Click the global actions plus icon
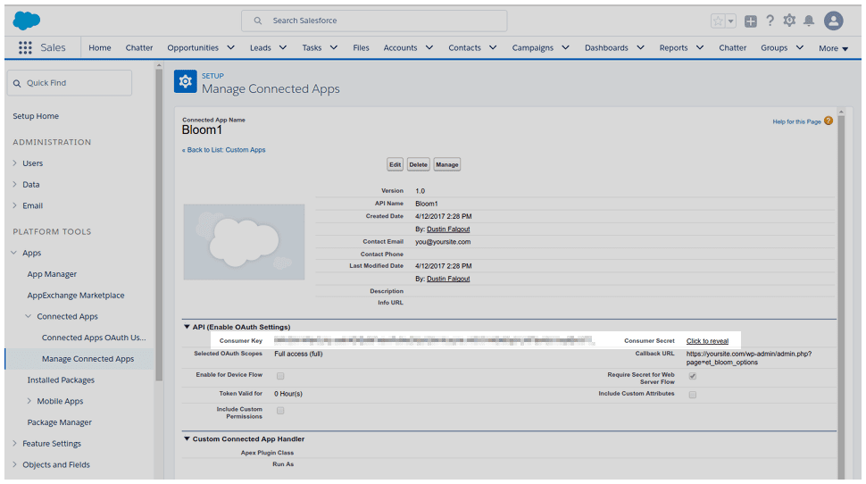 [x=751, y=21]
